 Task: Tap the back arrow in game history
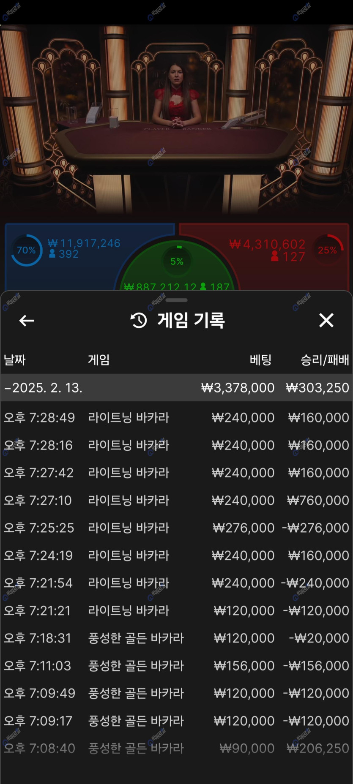coord(26,321)
